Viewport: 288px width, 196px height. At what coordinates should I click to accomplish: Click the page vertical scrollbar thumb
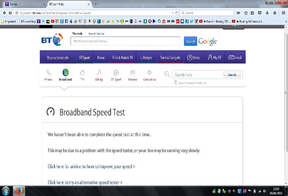click(x=286, y=93)
